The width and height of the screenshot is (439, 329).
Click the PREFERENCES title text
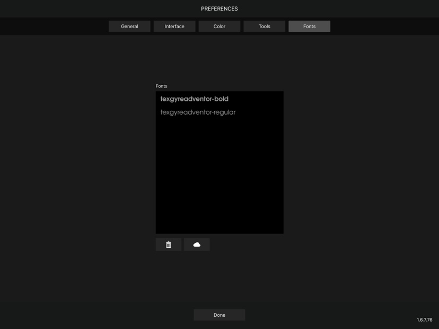219,9
